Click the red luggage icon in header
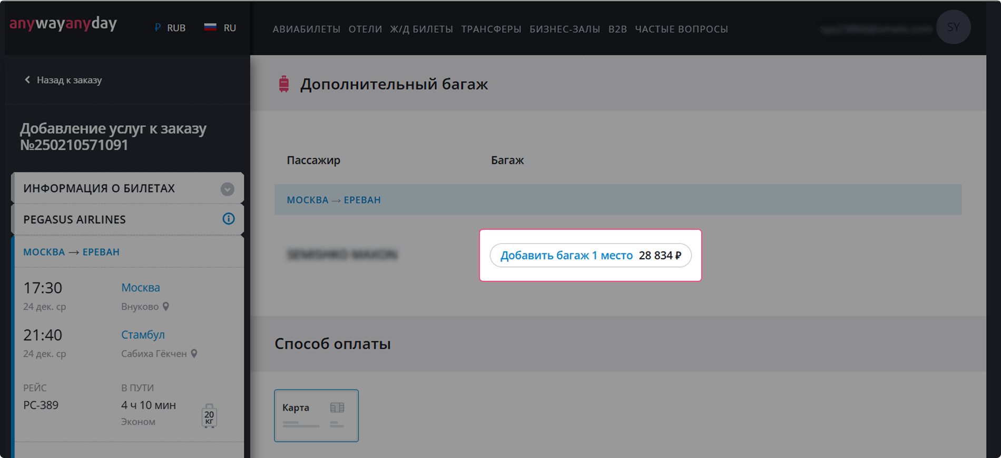The width and height of the screenshot is (1001, 458). coord(284,84)
